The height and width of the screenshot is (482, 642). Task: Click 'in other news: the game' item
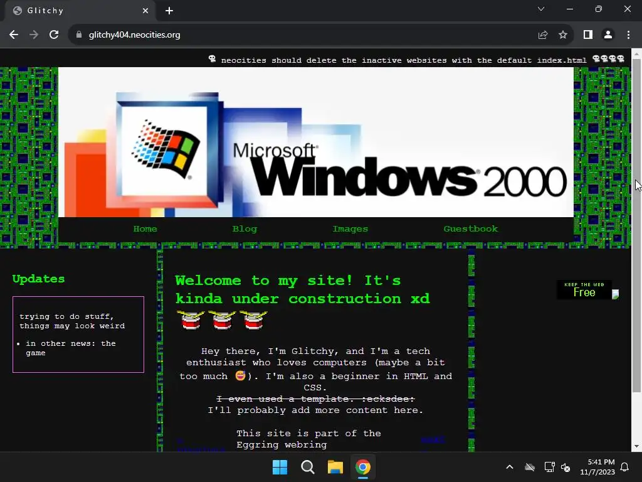point(70,348)
